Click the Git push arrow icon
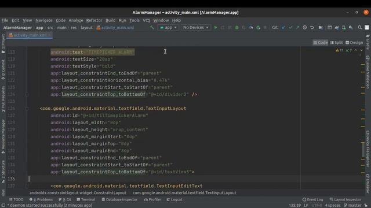This screenshot has width=371, height=208. [x=297, y=28]
